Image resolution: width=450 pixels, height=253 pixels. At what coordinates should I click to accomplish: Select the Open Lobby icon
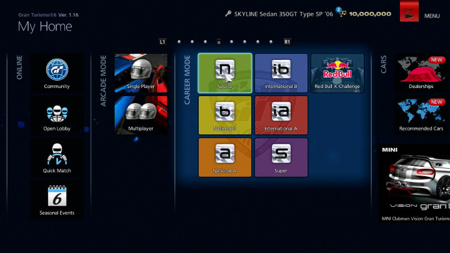57,116
